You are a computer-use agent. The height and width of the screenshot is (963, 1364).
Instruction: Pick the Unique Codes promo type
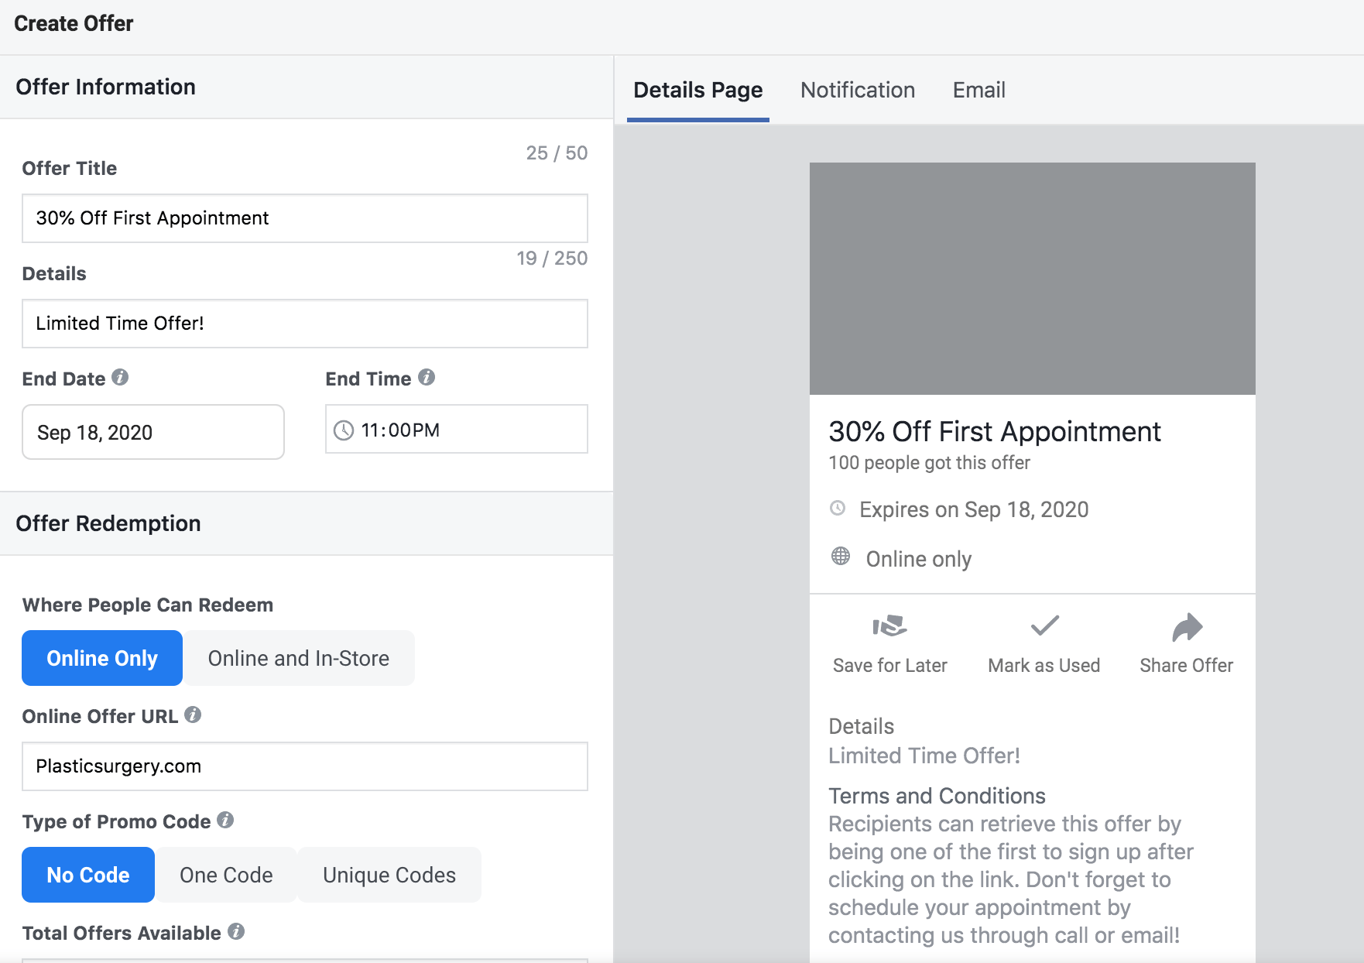(389, 875)
